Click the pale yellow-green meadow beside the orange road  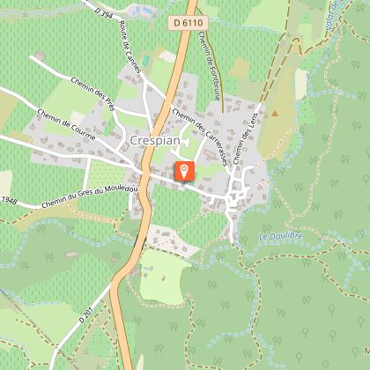pyautogui.click(x=162, y=277)
